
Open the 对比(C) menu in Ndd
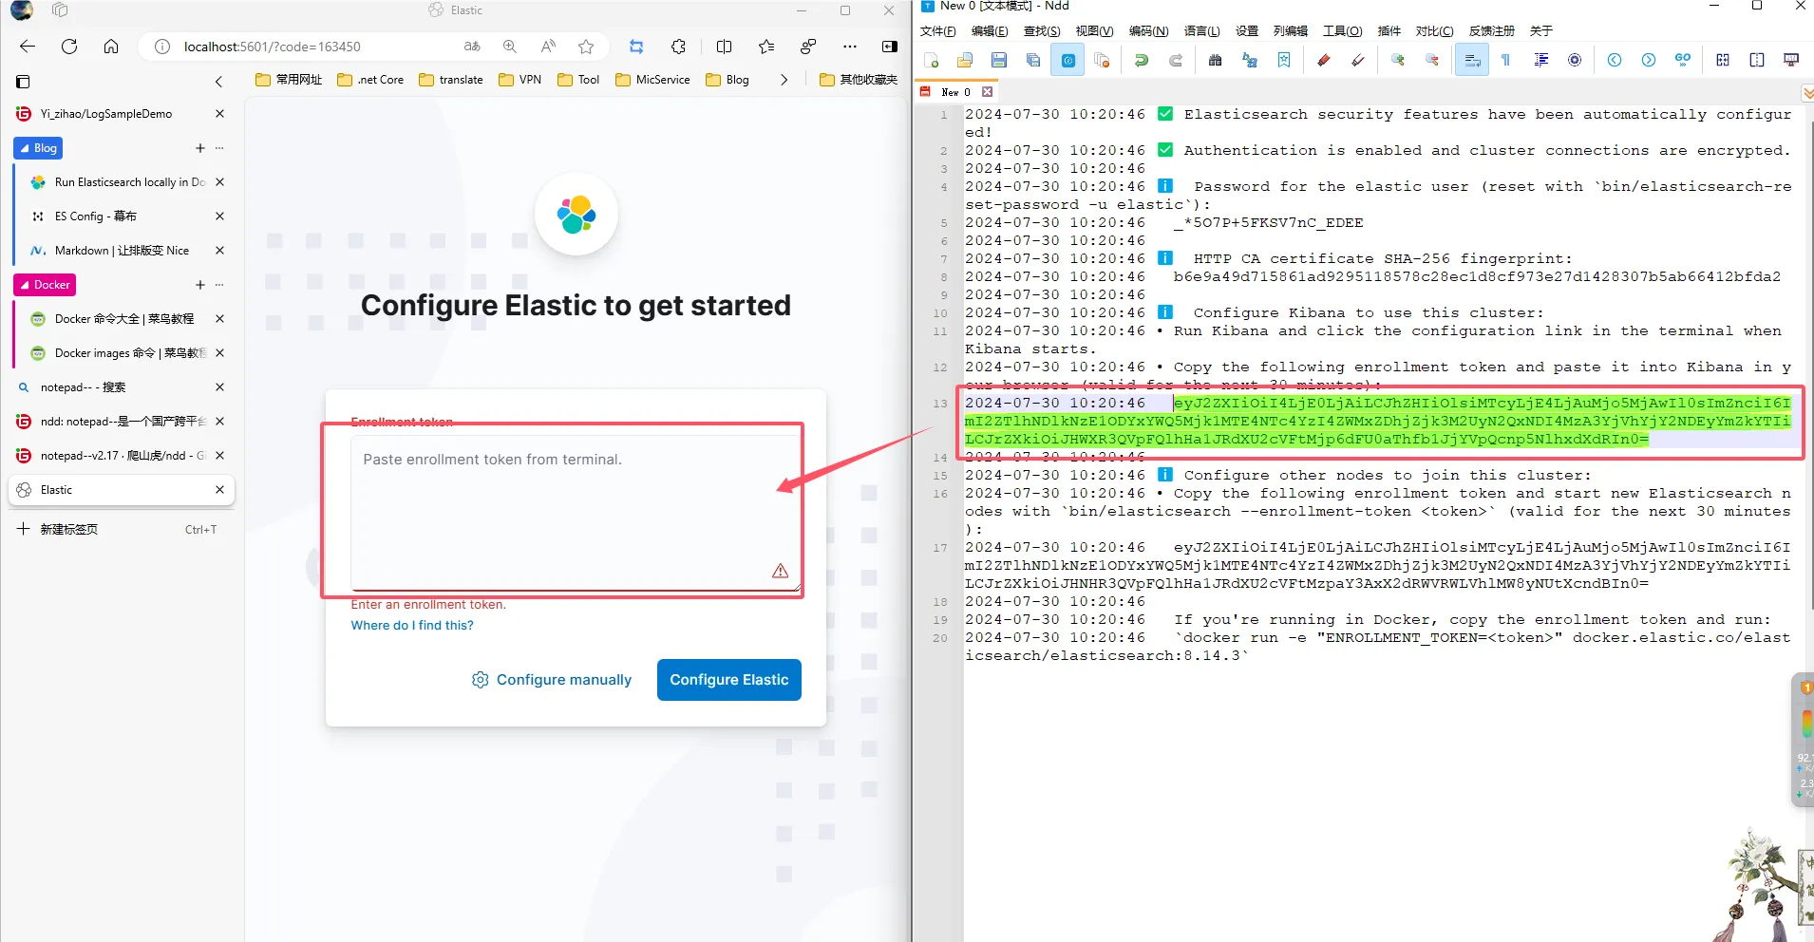(x=1434, y=31)
